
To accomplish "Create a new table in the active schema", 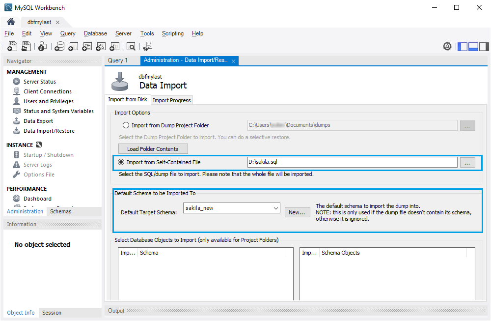I will coord(73,46).
